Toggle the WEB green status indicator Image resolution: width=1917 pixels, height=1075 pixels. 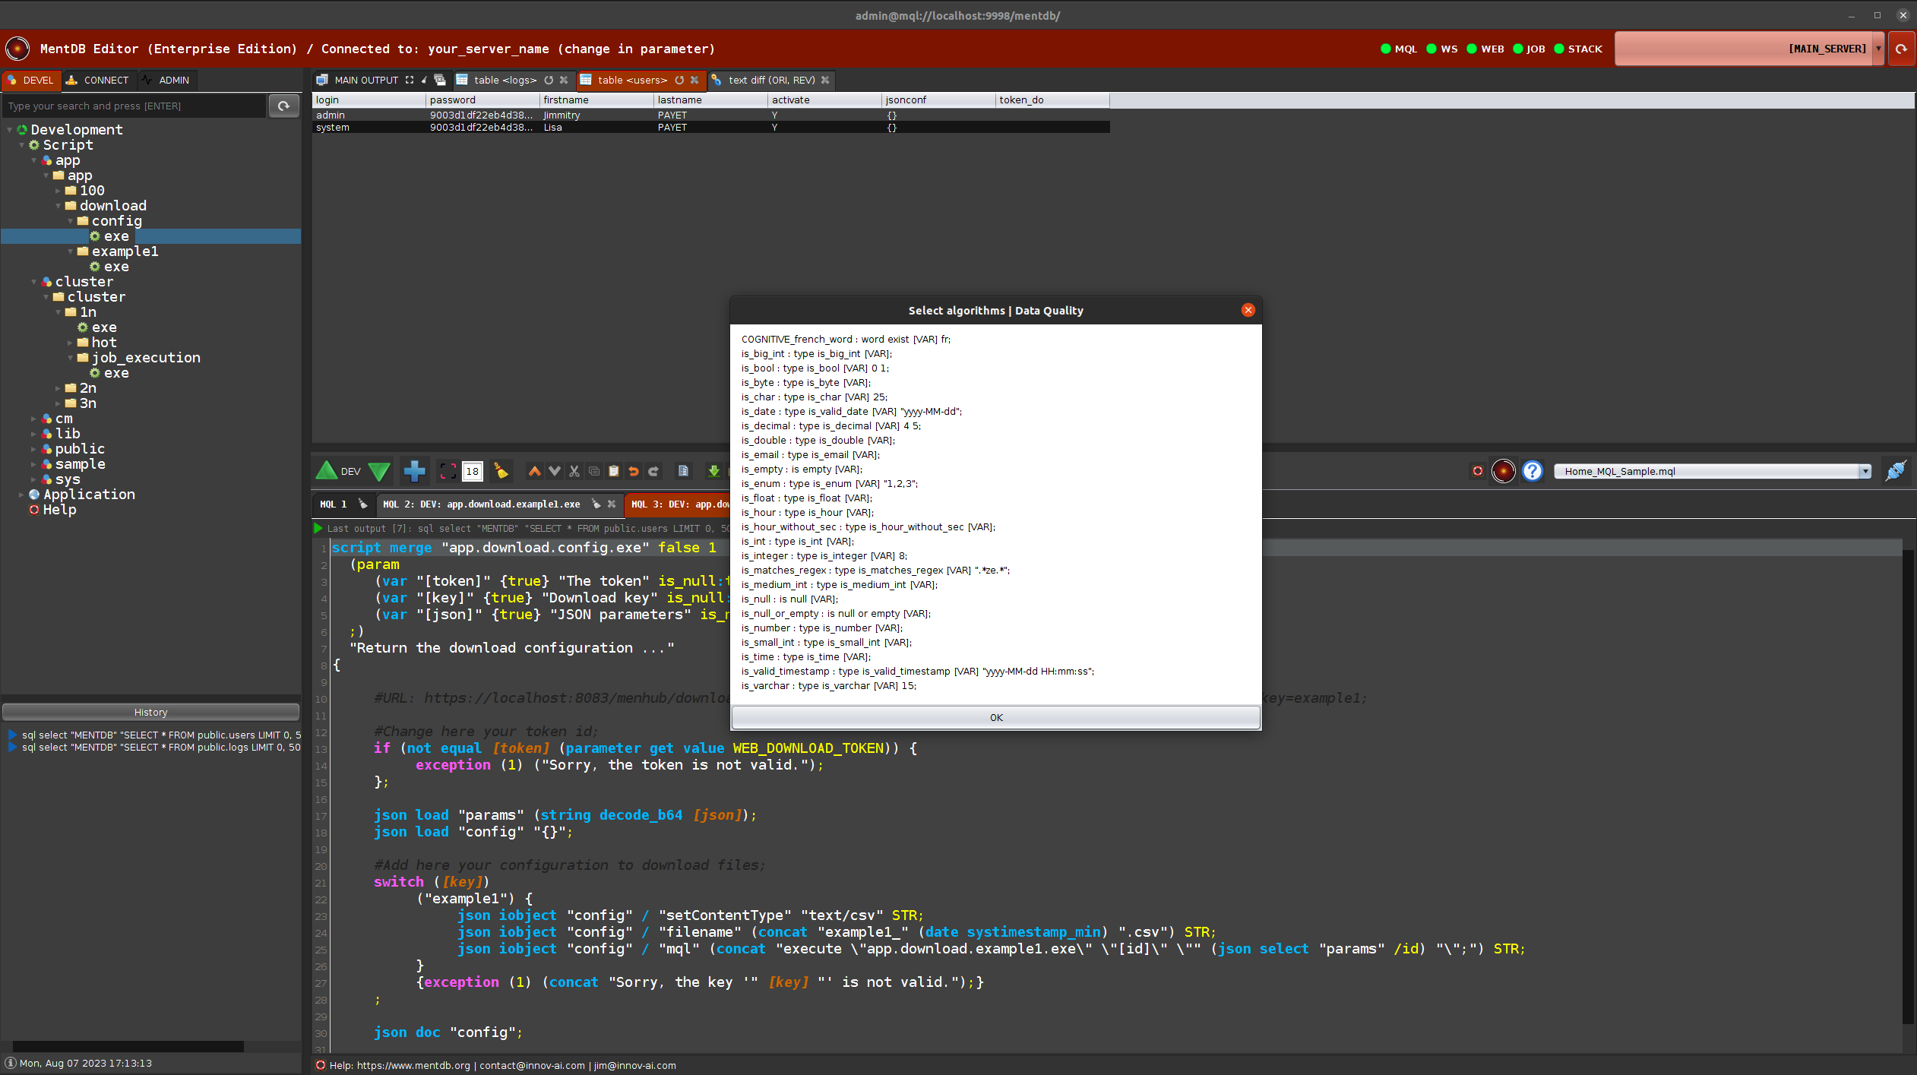[x=1472, y=49]
